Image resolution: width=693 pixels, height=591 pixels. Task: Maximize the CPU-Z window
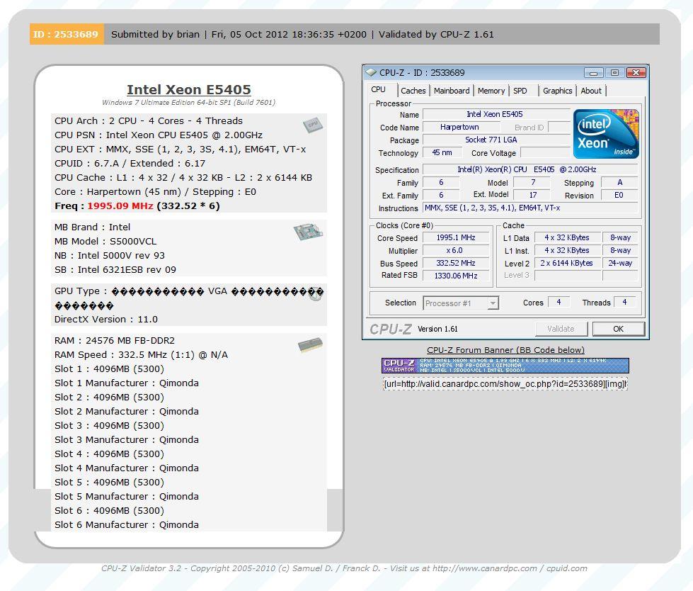(x=614, y=72)
